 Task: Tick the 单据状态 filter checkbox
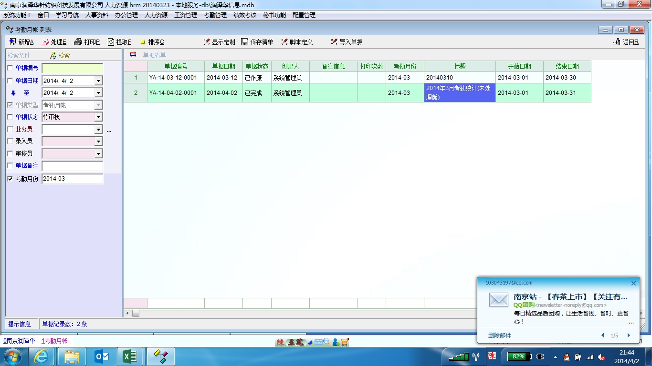click(x=11, y=117)
